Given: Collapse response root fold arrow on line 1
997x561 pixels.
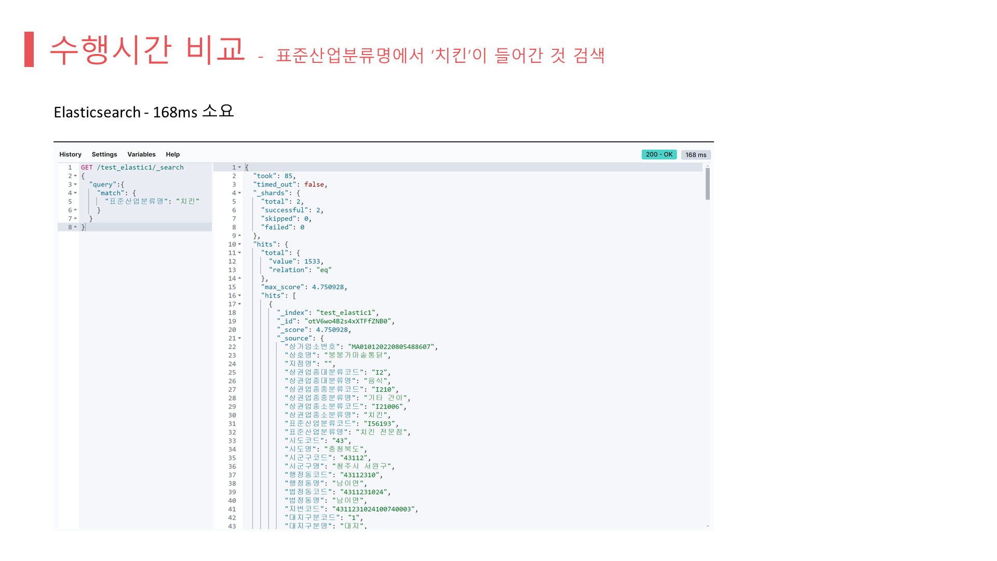Looking at the screenshot, I should (x=239, y=167).
